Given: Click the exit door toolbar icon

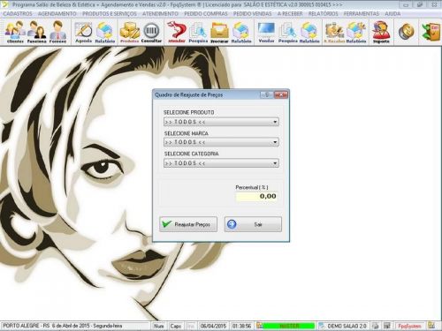Looking at the screenshot, I should [431, 32].
